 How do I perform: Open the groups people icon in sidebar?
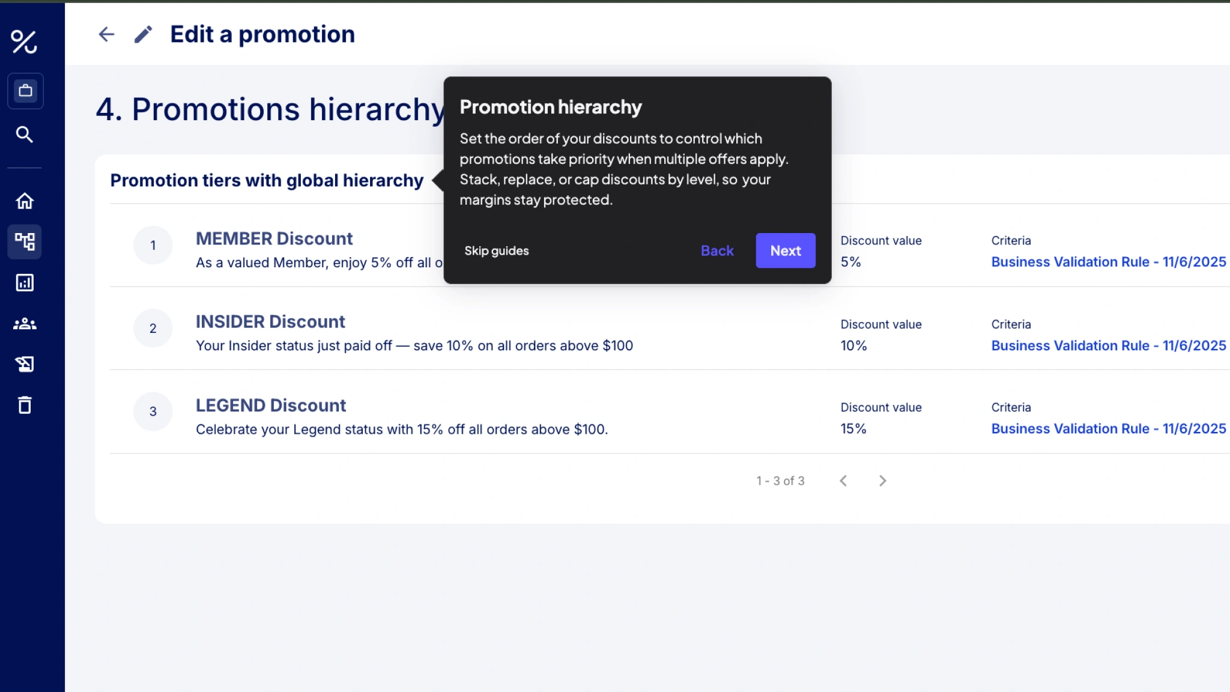[25, 324]
